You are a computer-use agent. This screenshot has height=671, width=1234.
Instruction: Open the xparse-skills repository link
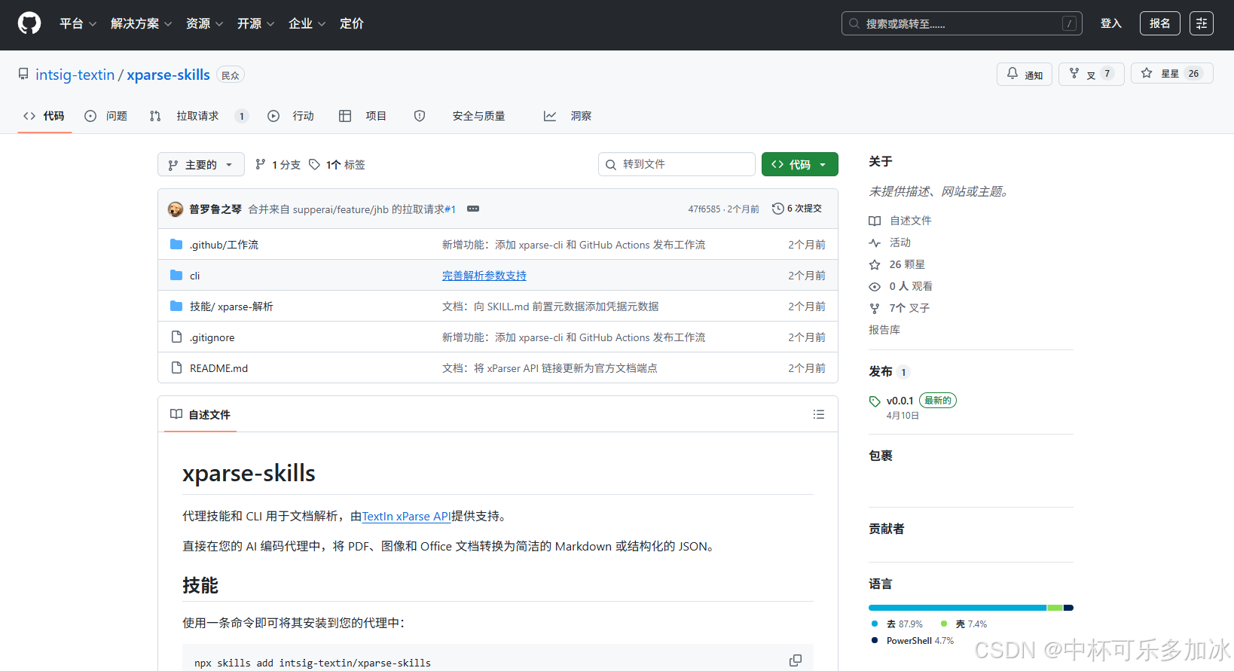(x=168, y=75)
